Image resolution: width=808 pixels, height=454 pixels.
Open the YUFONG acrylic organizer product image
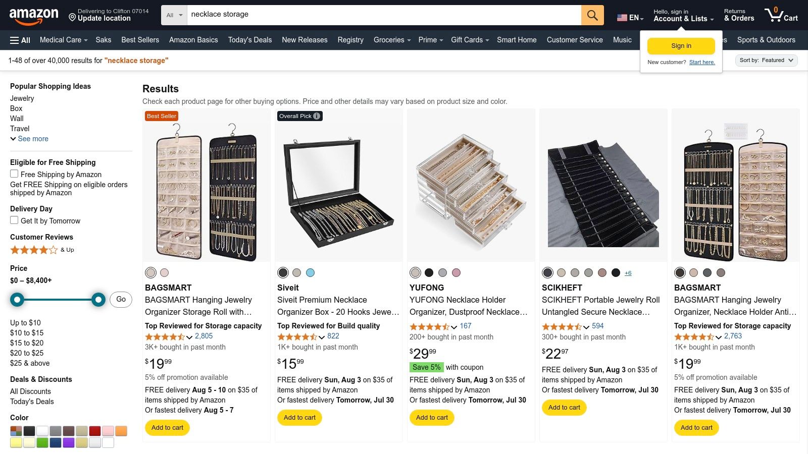(471, 186)
